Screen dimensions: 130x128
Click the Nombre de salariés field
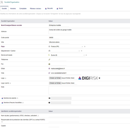[x=61, y=98]
